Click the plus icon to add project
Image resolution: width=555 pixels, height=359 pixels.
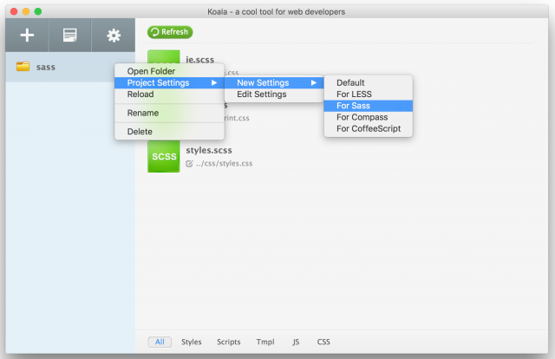pyautogui.click(x=27, y=36)
